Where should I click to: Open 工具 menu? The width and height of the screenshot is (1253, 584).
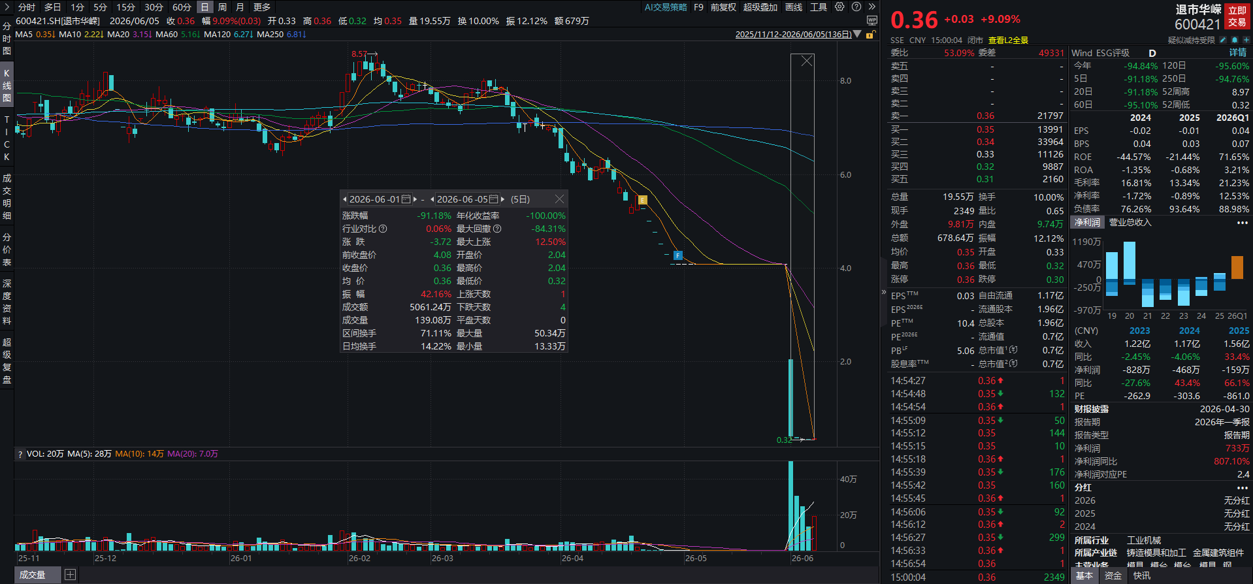[x=819, y=7]
